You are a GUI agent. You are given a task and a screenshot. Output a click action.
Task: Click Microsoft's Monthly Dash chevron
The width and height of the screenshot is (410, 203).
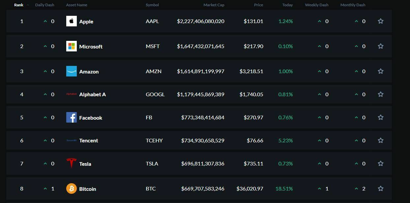tap(356, 46)
